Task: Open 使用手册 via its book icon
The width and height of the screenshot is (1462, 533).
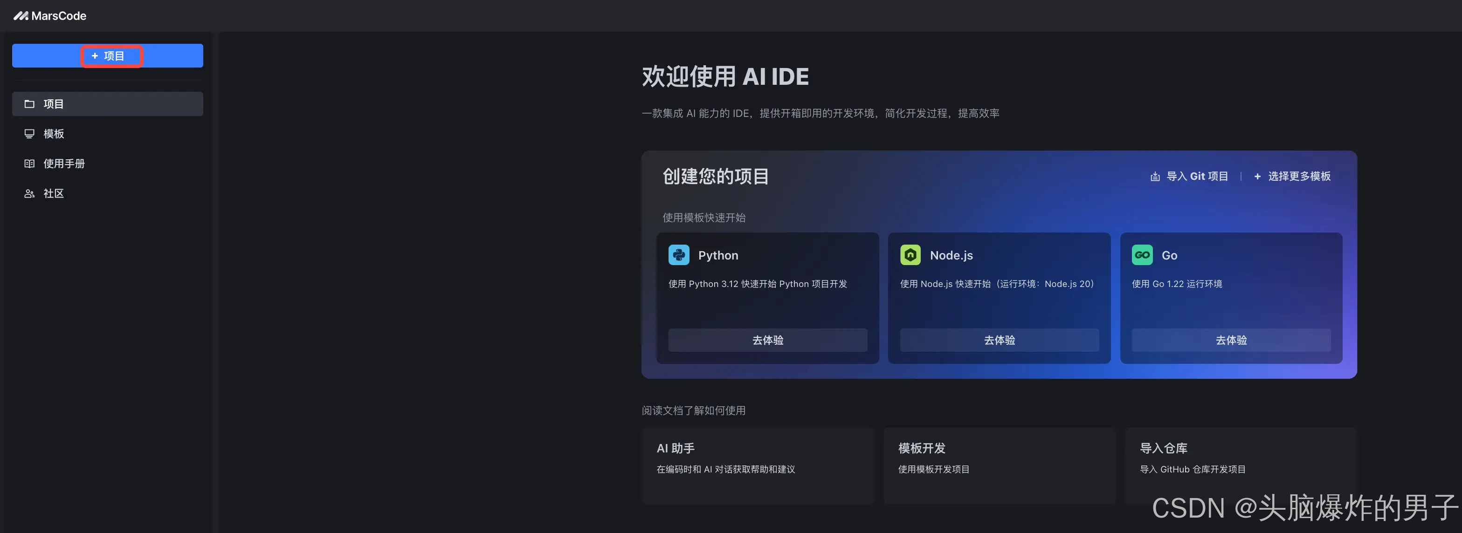Action: [x=29, y=164]
